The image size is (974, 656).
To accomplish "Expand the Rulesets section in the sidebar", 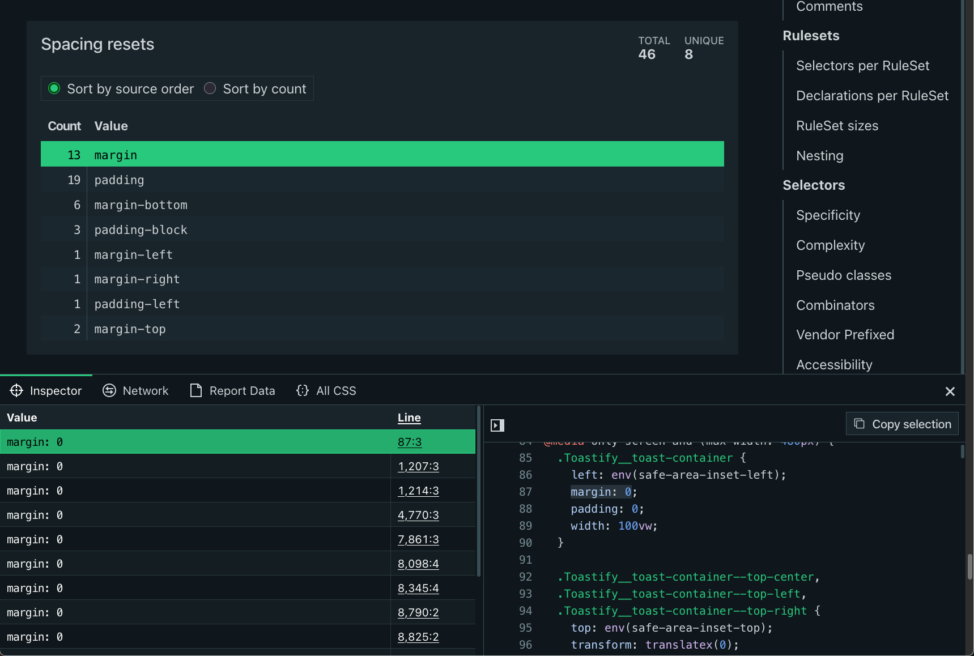I will point(810,35).
